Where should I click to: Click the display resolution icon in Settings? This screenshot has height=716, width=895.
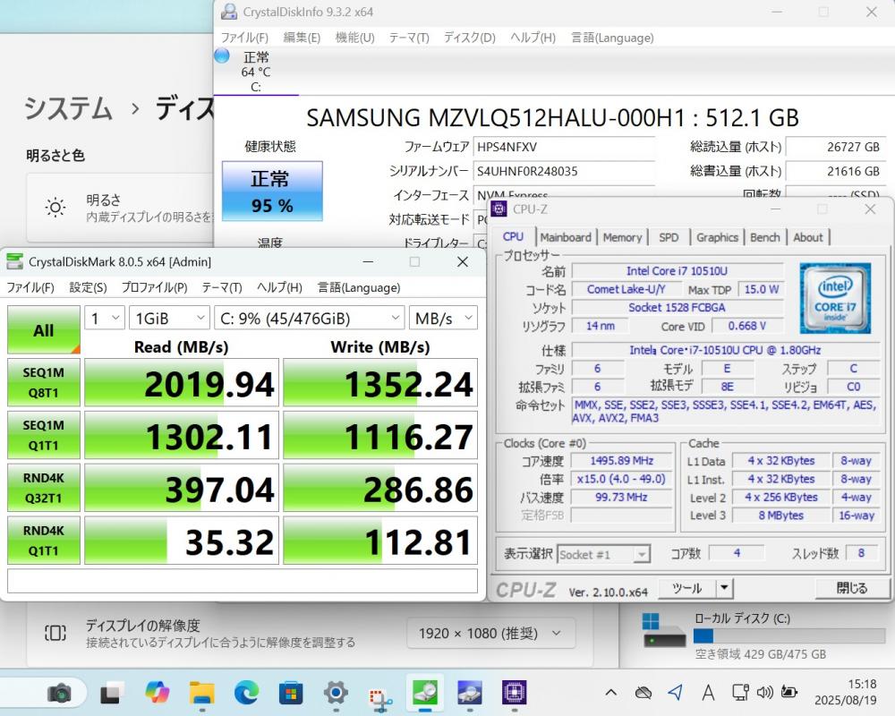pyautogui.click(x=55, y=633)
